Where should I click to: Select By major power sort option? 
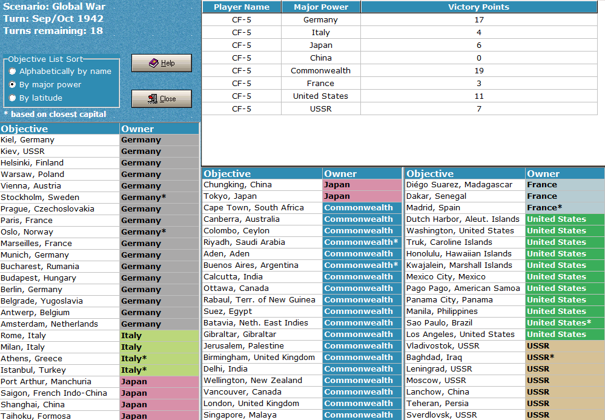point(13,84)
